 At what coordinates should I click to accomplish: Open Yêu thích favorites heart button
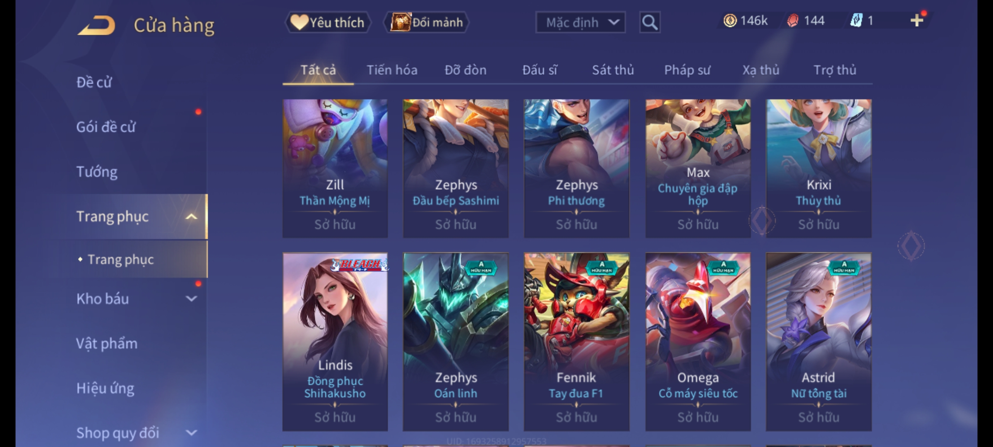pos(328,22)
